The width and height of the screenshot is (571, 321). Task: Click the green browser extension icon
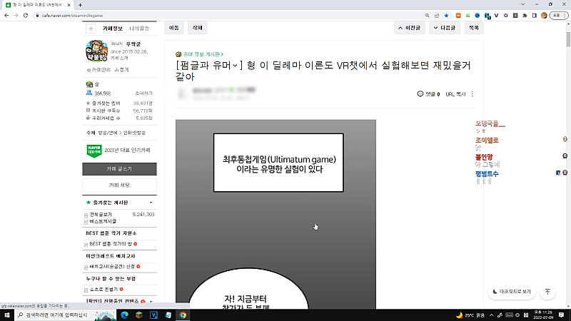point(468,16)
